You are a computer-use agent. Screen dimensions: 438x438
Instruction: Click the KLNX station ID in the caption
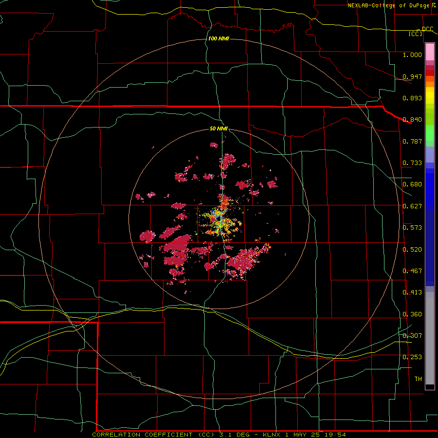click(273, 435)
